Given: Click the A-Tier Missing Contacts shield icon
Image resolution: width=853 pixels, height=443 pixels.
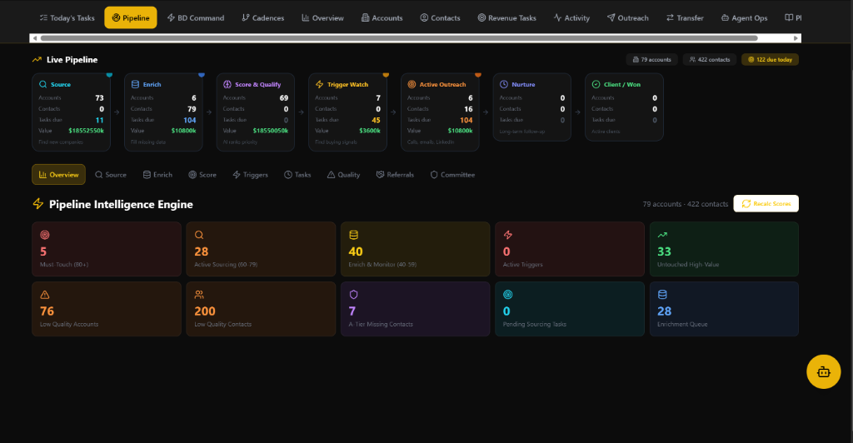Looking at the screenshot, I should point(353,295).
